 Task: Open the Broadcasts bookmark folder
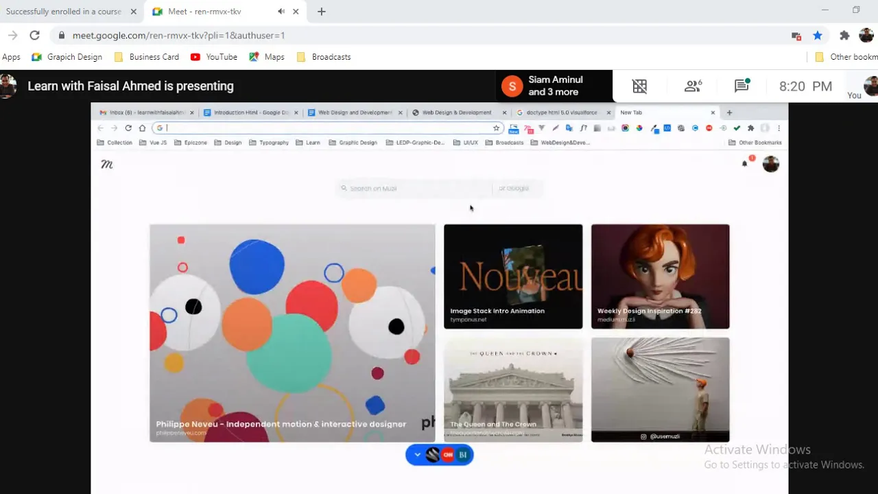pyautogui.click(x=324, y=57)
